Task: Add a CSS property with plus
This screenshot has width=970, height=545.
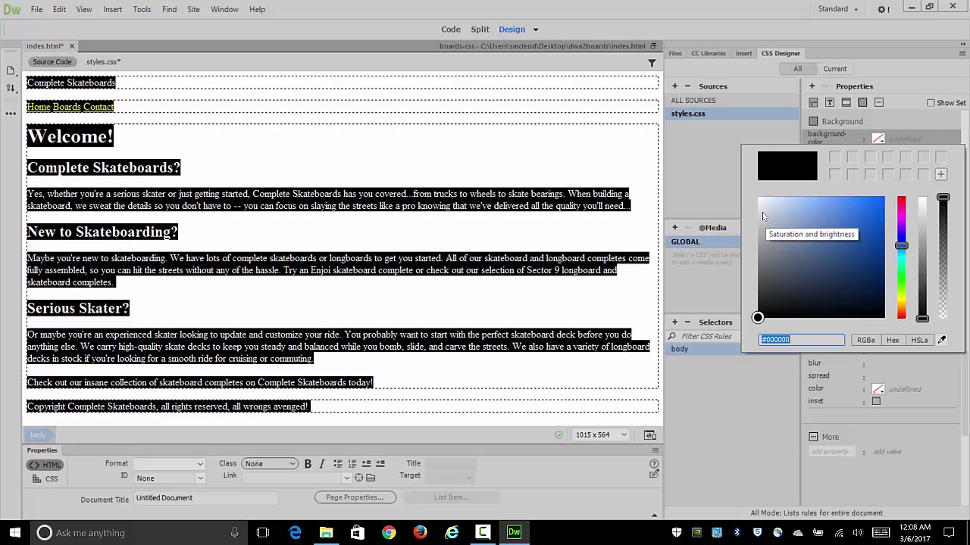Action: pyautogui.click(x=812, y=86)
